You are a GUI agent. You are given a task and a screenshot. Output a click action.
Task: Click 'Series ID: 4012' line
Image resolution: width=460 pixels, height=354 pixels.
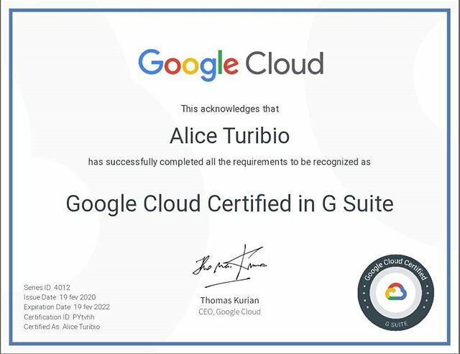[47, 287]
